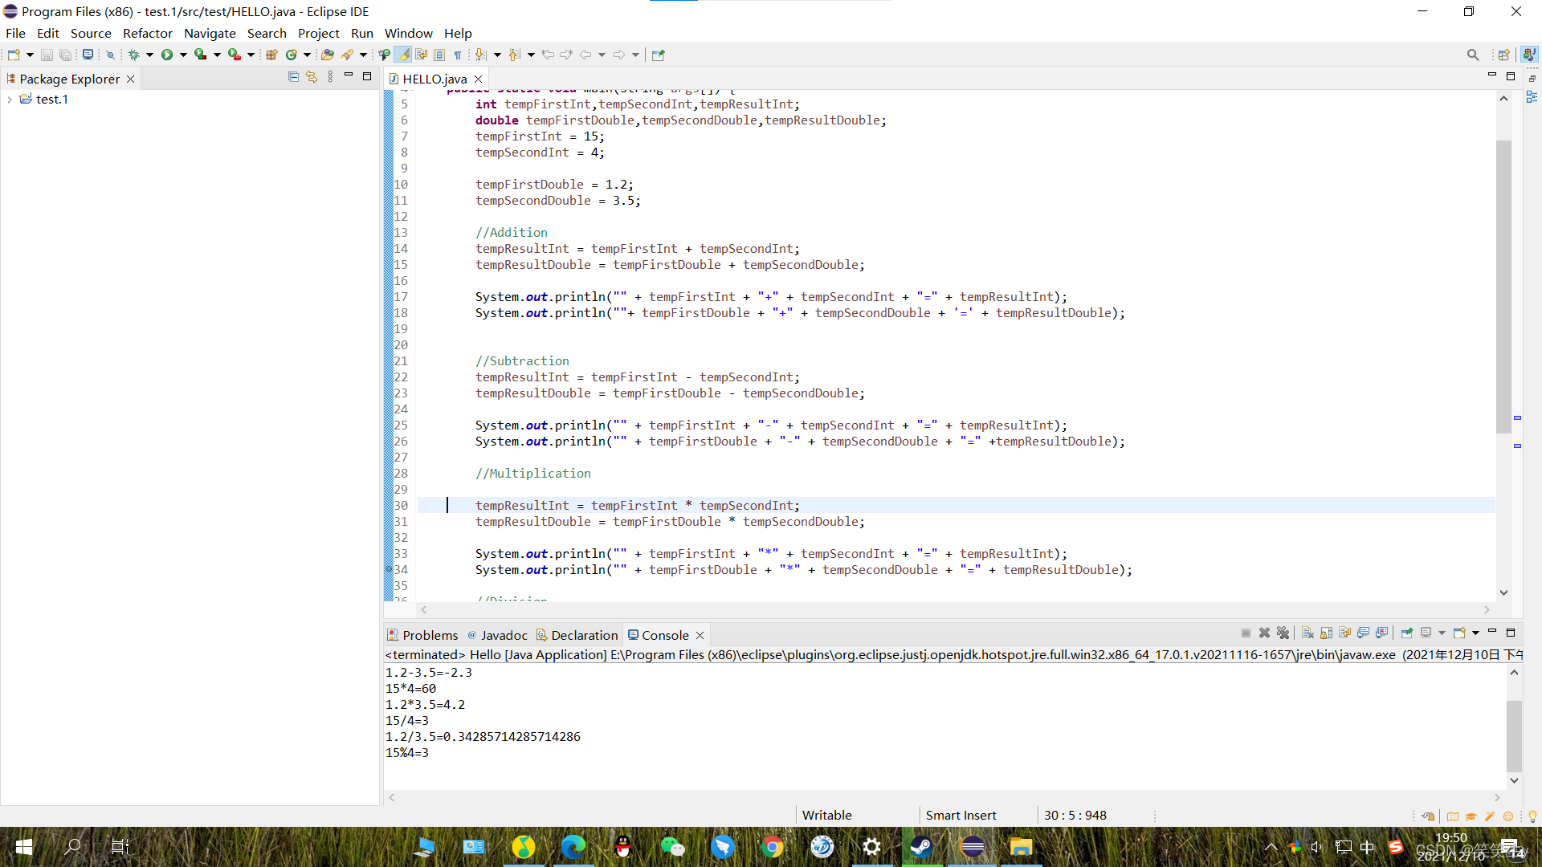Open the Refactor menu
Image resolution: width=1542 pixels, height=867 pixels.
147,33
